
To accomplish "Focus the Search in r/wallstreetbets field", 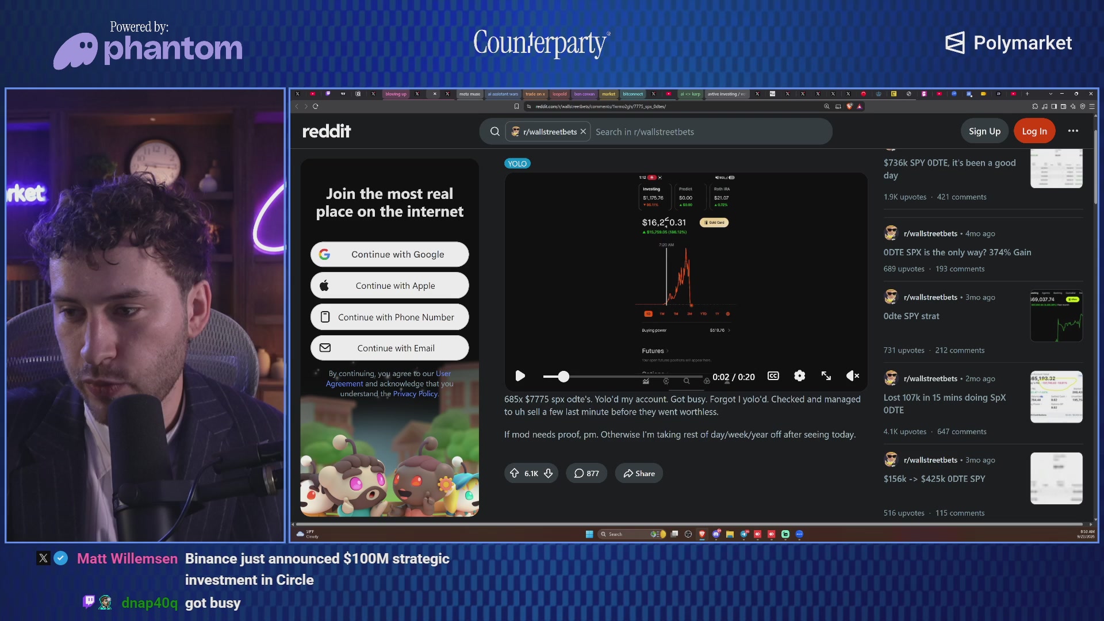I will [710, 132].
